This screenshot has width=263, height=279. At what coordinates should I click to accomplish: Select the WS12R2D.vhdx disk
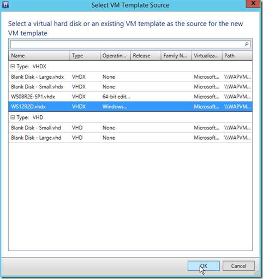click(130, 106)
